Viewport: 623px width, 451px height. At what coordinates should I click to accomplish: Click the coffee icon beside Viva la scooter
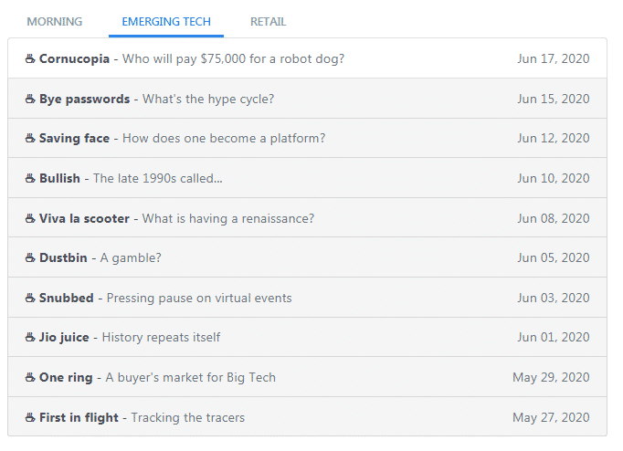coord(30,218)
